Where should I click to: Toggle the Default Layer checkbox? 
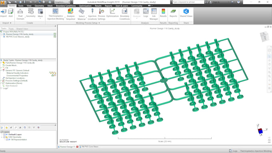(x=4, y=135)
